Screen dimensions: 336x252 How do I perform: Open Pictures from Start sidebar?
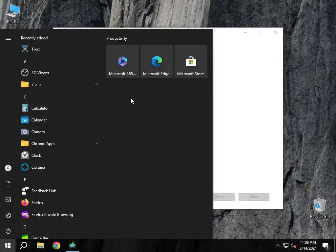pyautogui.click(x=8, y=199)
